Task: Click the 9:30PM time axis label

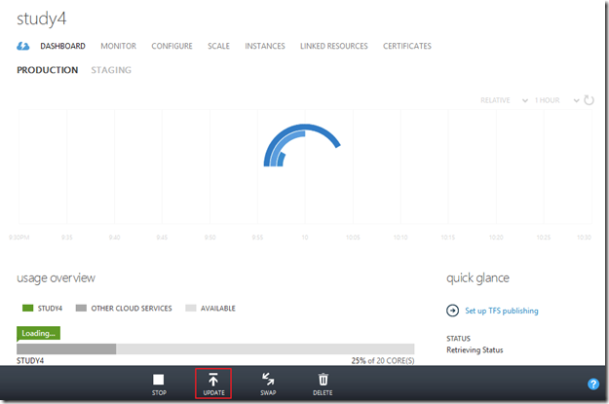Action: 19,238
